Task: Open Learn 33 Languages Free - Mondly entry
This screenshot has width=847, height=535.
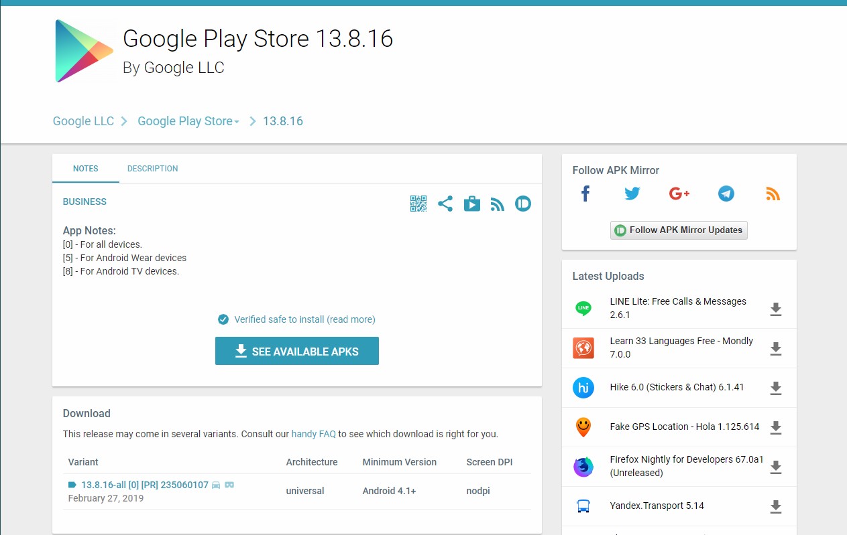Action: click(x=681, y=348)
